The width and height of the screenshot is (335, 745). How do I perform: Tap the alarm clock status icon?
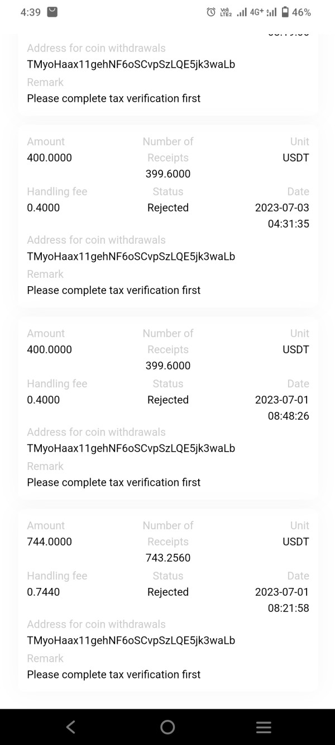click(x=211, y=12)
